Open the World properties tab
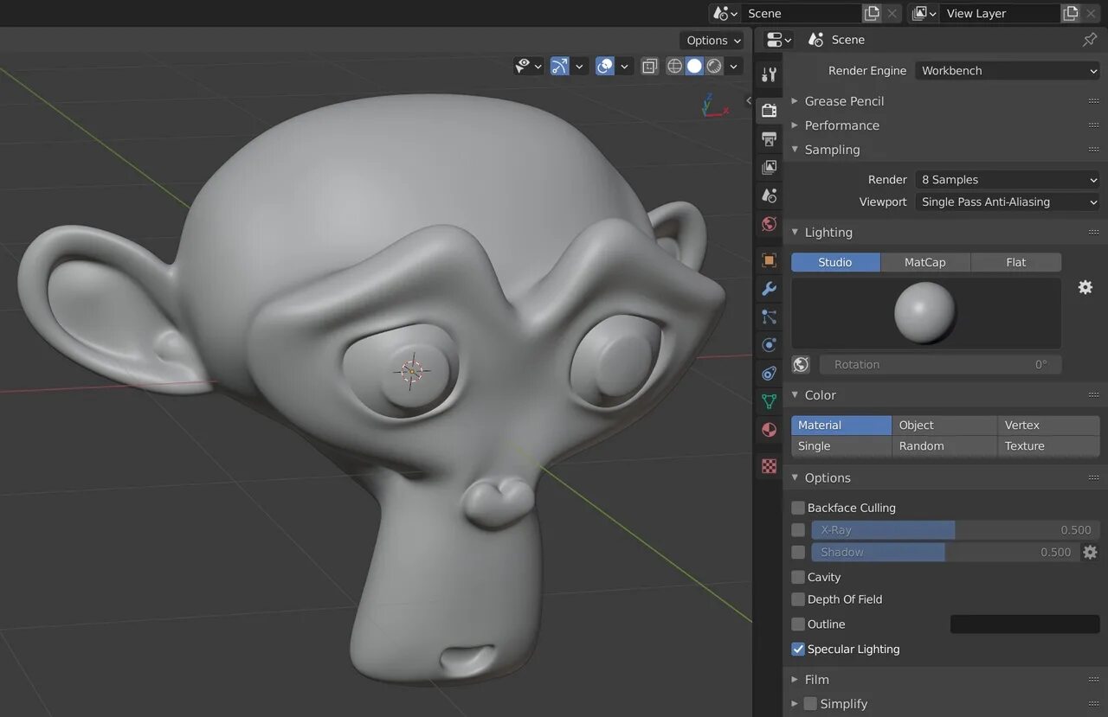 pyautogui.click(x=769, y=224)
